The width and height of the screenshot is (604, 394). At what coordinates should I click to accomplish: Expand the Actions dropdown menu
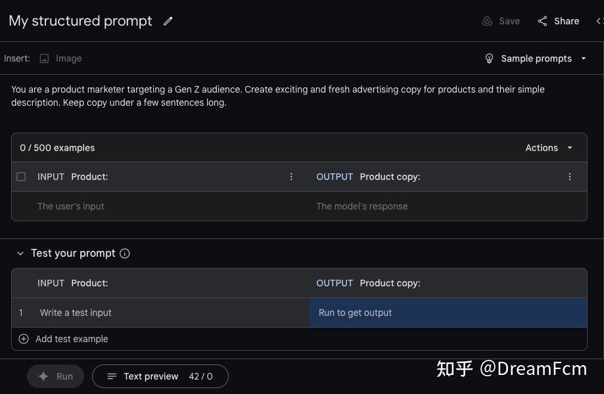[549, 148]
